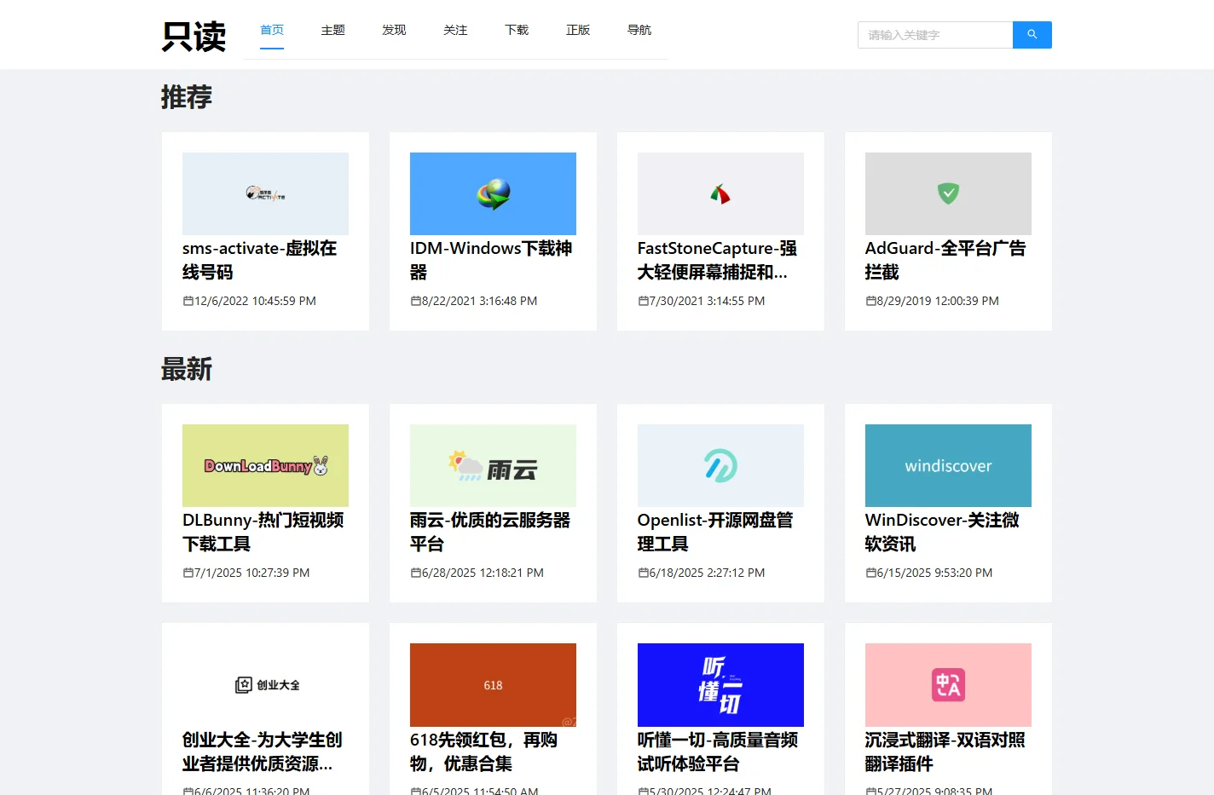Go to the 下载 nav tab
Image resolution: width=1214 pixels, height=795 pixels.
[517, 30]
